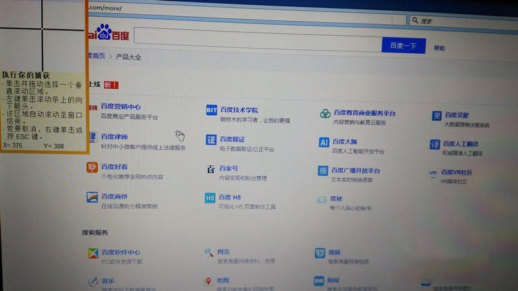
Task: Open the 度秘 link
Action: pyautogui.click(x=336, y=199)
